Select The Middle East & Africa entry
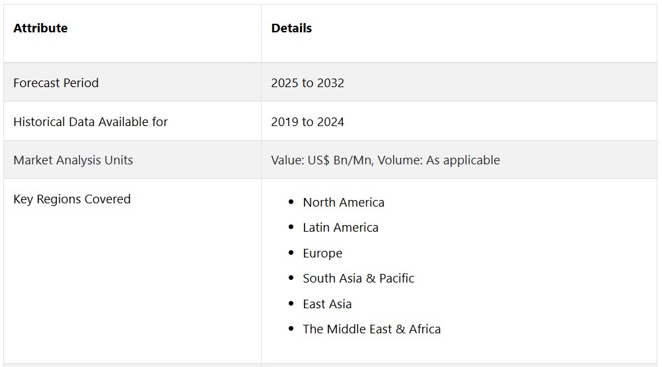Screen dimensions: 662x367 371,329
